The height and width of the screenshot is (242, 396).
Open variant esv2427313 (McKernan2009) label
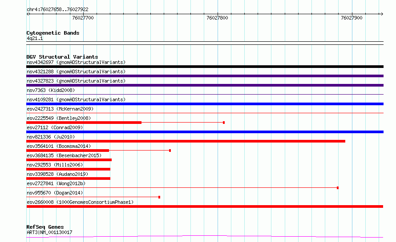(60, 109)
